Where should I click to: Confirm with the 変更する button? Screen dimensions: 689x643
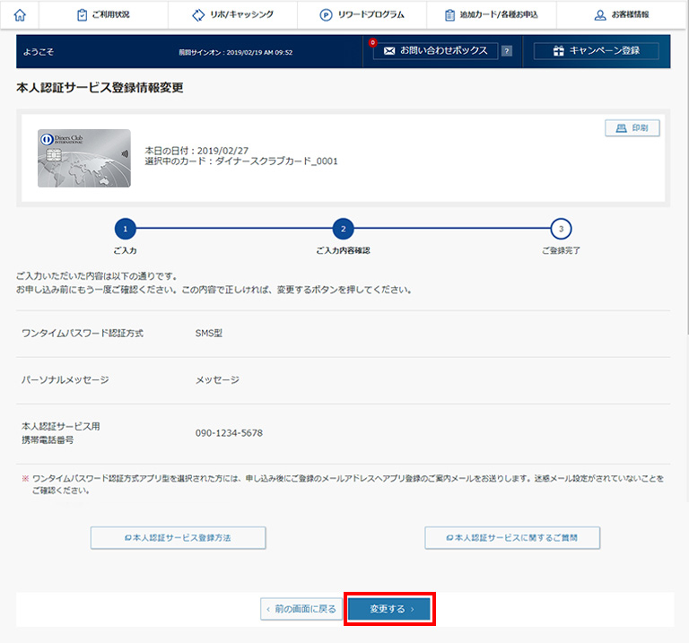[x=390, y=609]
